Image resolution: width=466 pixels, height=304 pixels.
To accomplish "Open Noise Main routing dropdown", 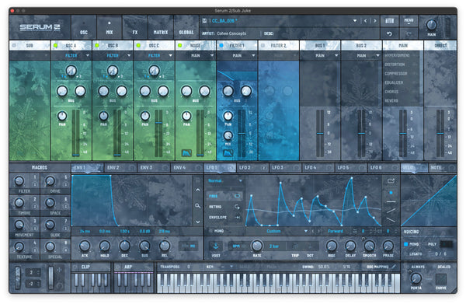I will tap(196, 56).
